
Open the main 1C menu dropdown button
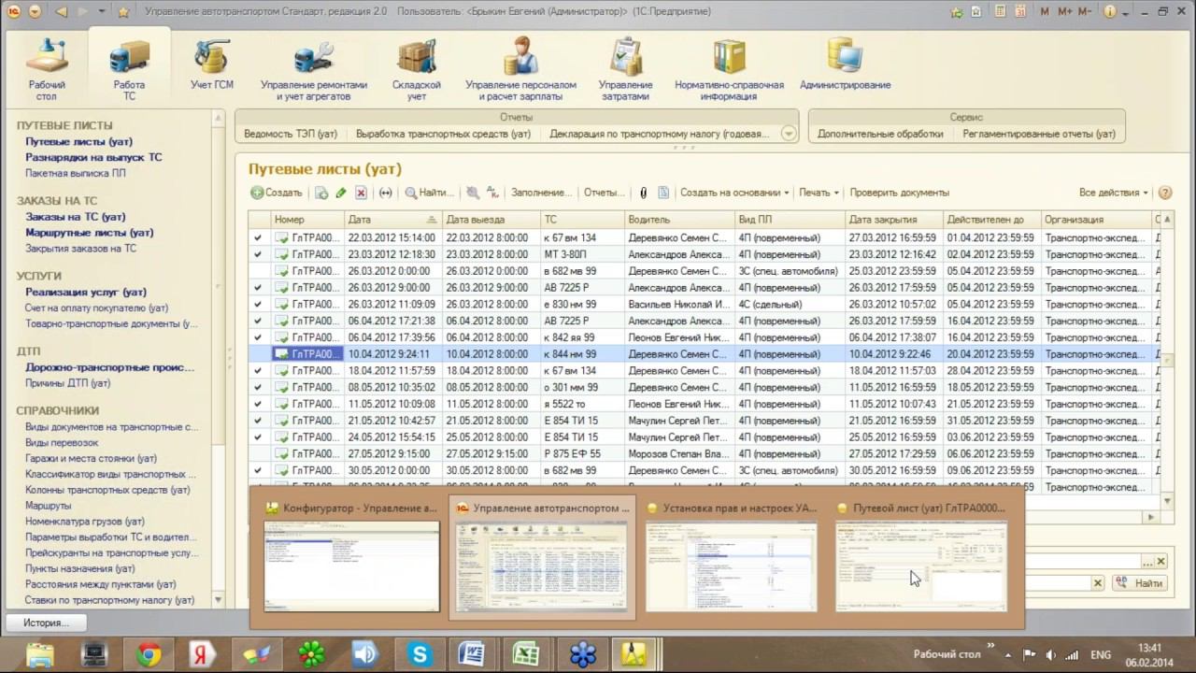point(35,12)
